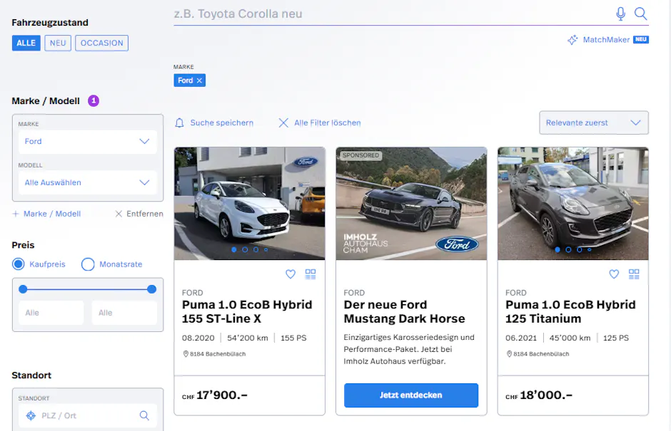Open Puma 1.0 EcoB Hybrid 155 ST-Line X title
671x431 pixels.
tap(247, 312)
